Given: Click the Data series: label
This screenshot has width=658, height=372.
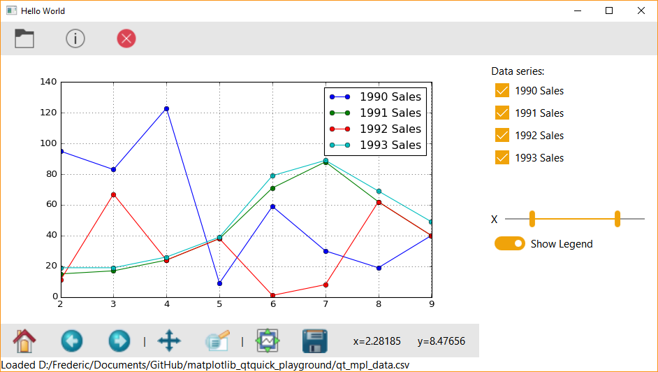Looking at the screenshot, I should (518, 71).
